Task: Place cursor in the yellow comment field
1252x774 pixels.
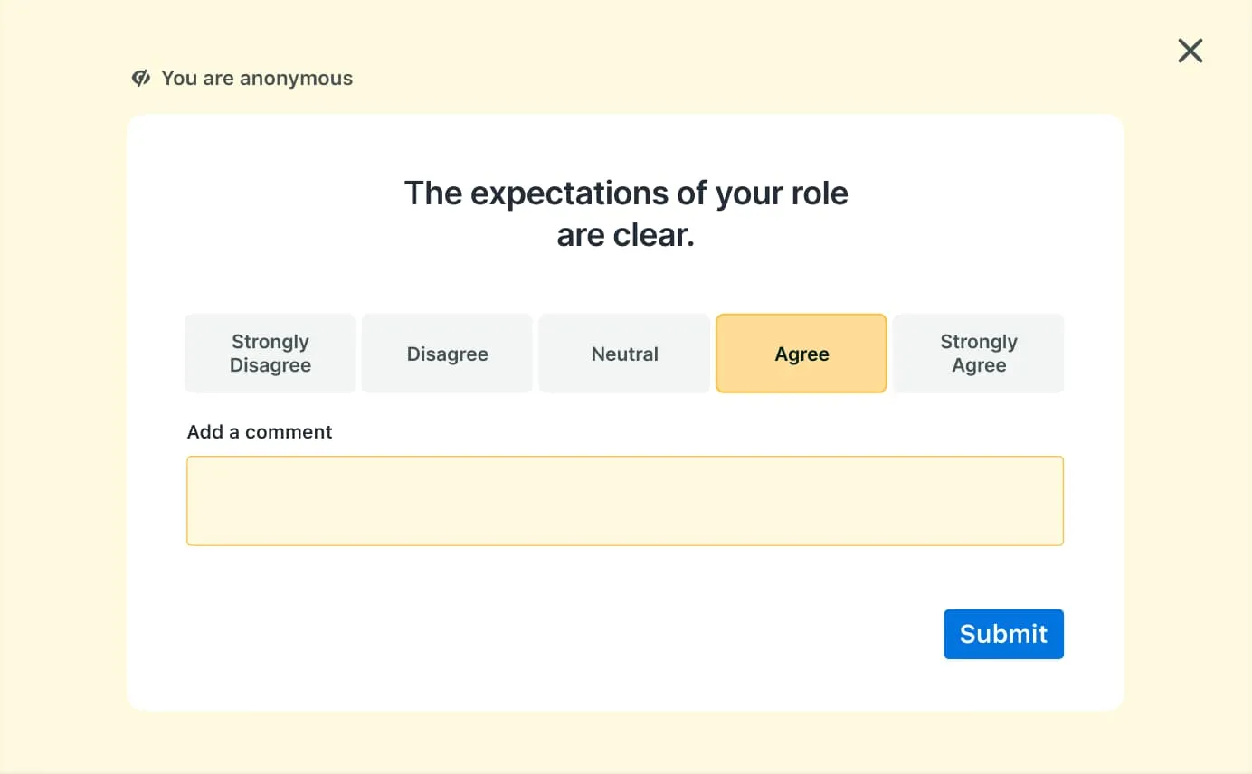Action: click(624, 501)
